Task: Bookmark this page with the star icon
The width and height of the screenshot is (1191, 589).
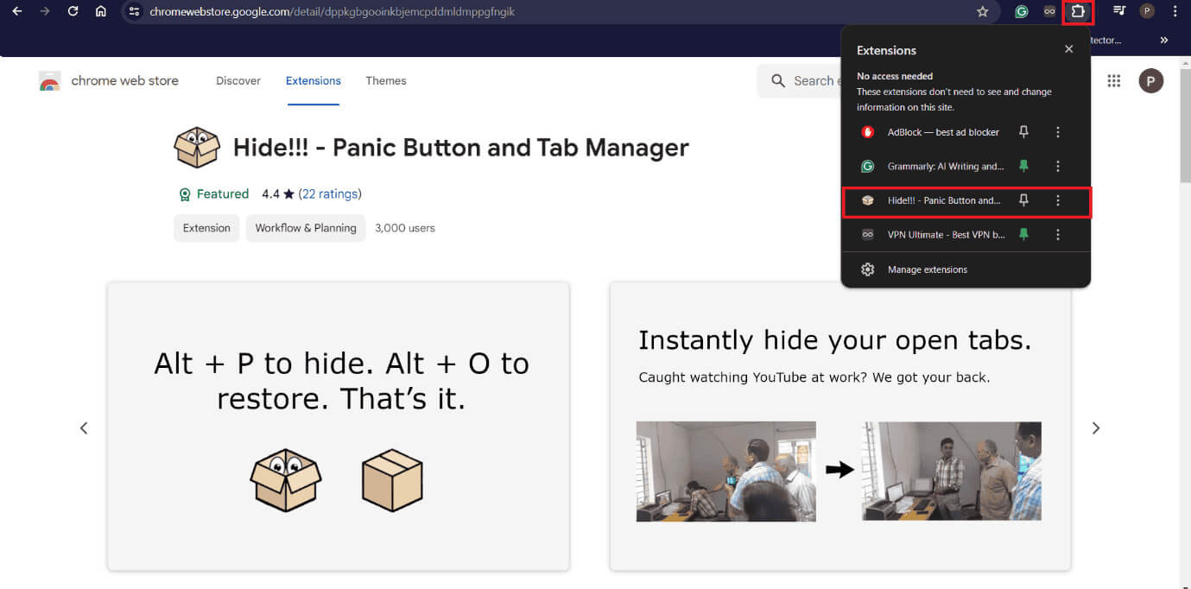Action: click(982, 12)
